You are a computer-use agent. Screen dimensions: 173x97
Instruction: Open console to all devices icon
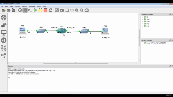pos(30,10)
